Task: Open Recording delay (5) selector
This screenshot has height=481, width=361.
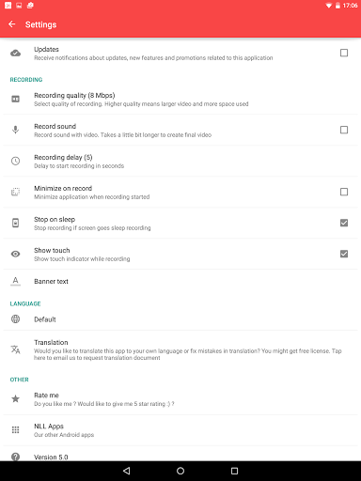Action: [180, 161]
